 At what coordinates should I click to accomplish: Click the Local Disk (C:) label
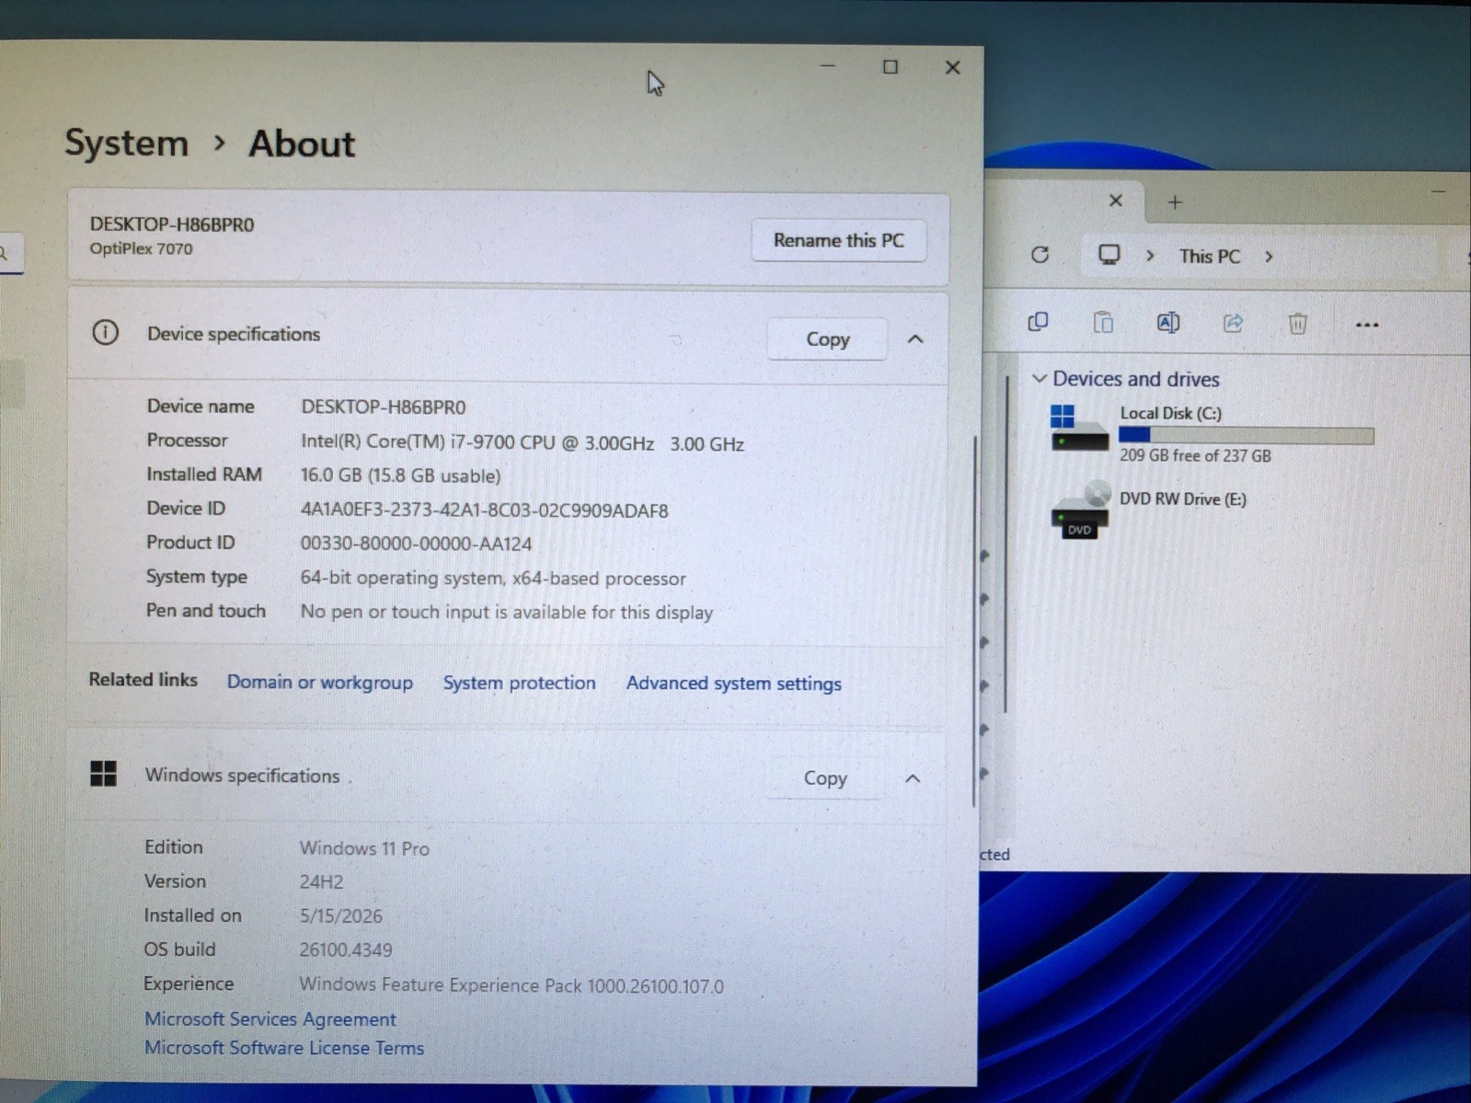click(x=1171, y=414)
